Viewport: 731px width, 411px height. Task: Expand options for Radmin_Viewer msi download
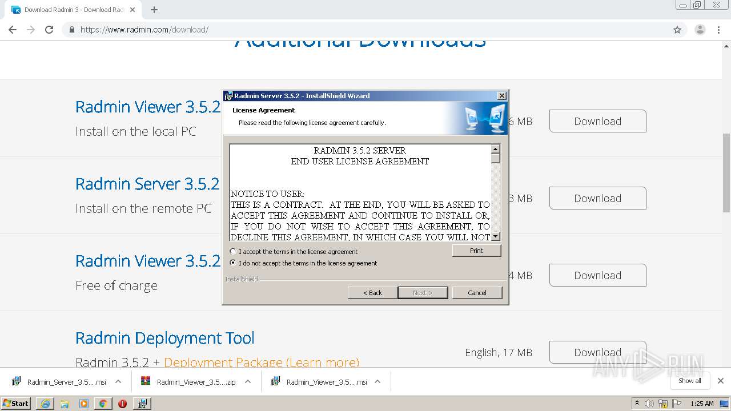[x=377, y=381]
